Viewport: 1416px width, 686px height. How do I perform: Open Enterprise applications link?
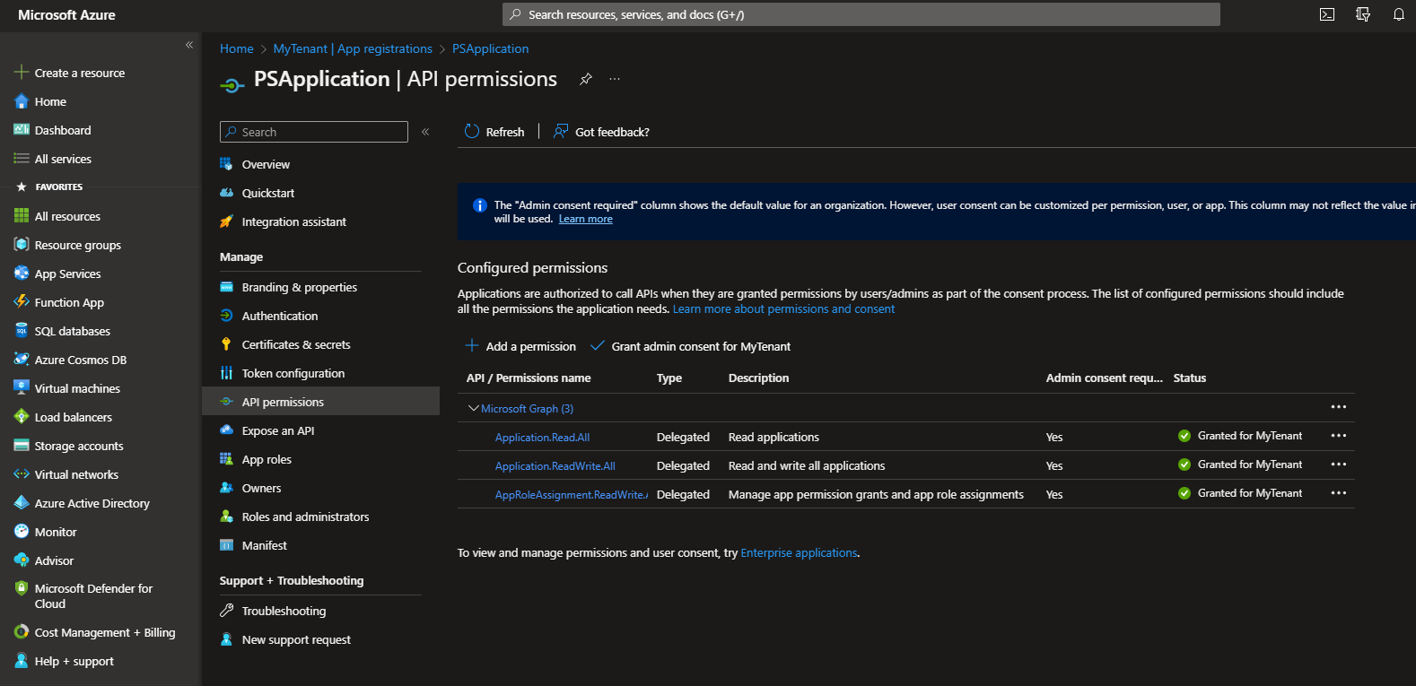[x=799, y=552]
